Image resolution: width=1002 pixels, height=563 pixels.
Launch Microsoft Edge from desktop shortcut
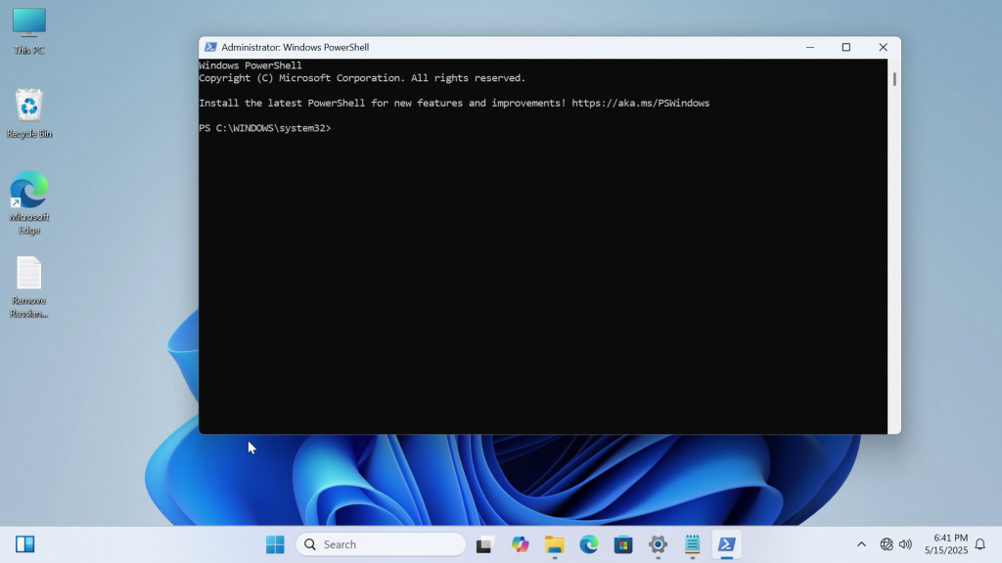click(x=29, y=203)
